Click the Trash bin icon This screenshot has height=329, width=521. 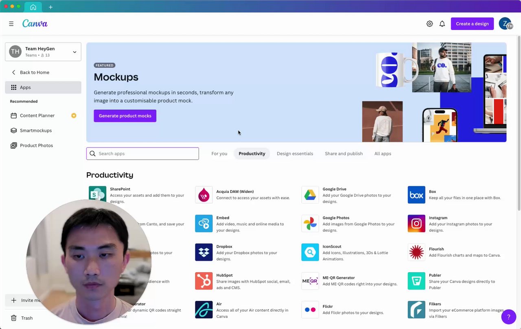14,318
